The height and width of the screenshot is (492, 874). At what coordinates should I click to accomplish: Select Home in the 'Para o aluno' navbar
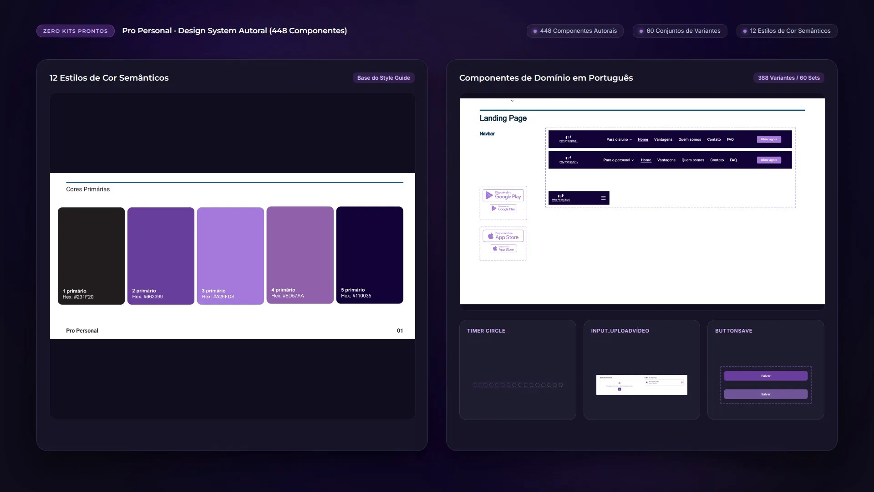pyautogui.click(x=643, y=139)
